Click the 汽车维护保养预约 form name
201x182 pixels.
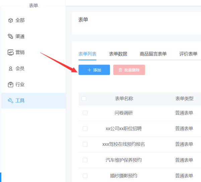click(x=124, y=160)
